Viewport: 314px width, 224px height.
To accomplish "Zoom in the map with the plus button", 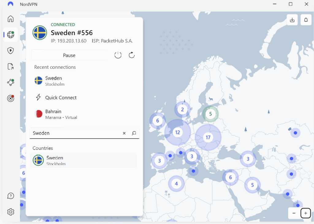I will (x=306, y=213).
